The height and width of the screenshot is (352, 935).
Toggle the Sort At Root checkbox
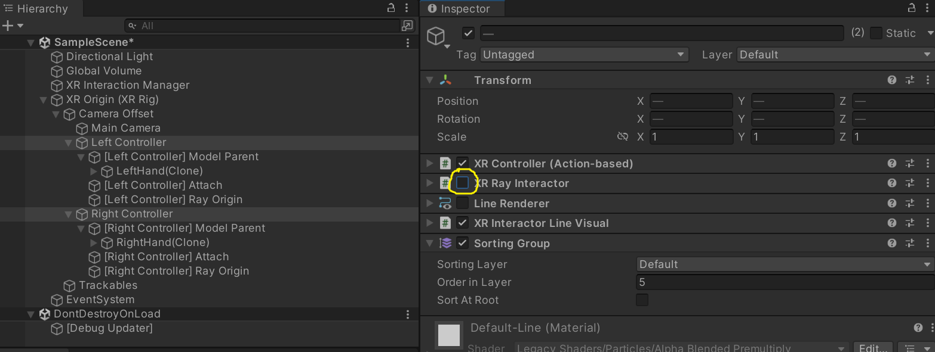click(x=642, y=300)
